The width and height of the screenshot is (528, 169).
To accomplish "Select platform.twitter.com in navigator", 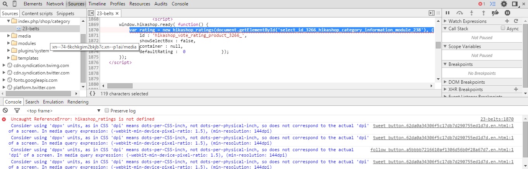I will (x=34, y=88).
